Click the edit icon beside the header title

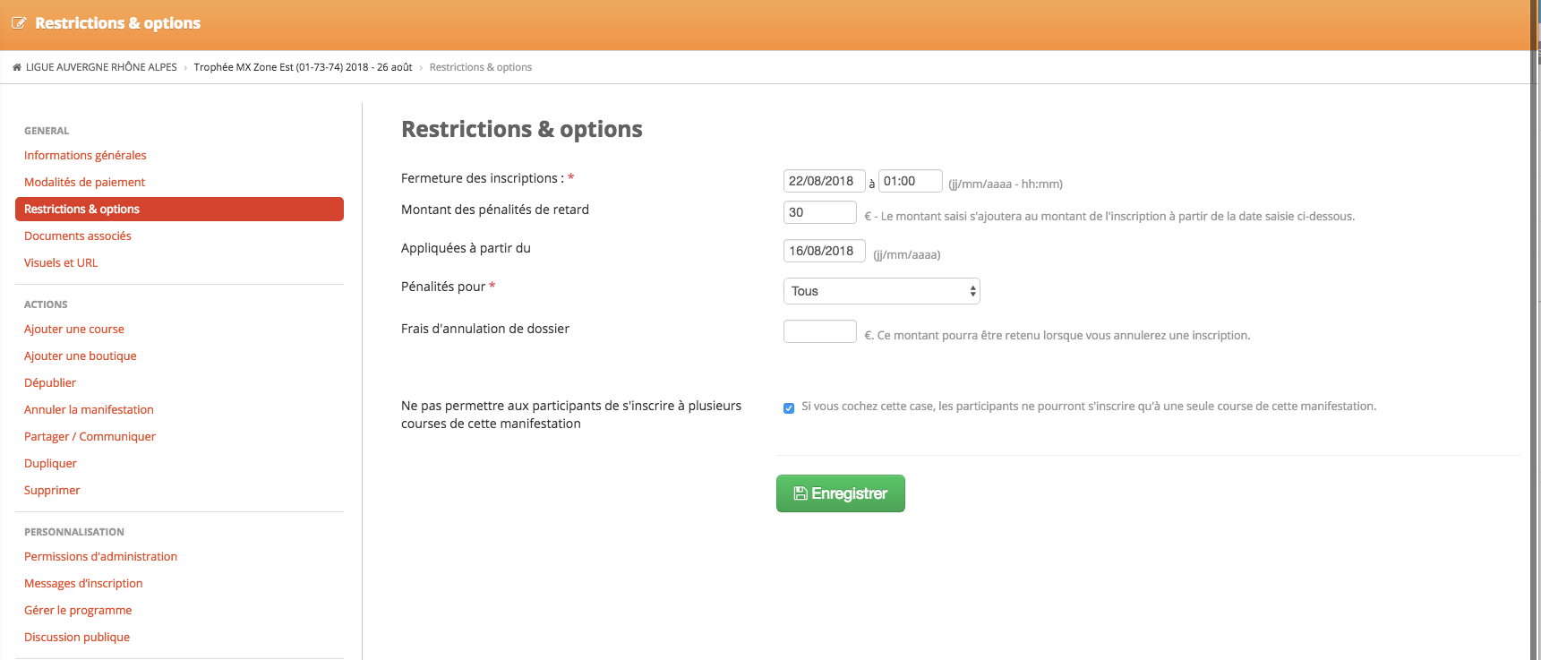[19, 23]
